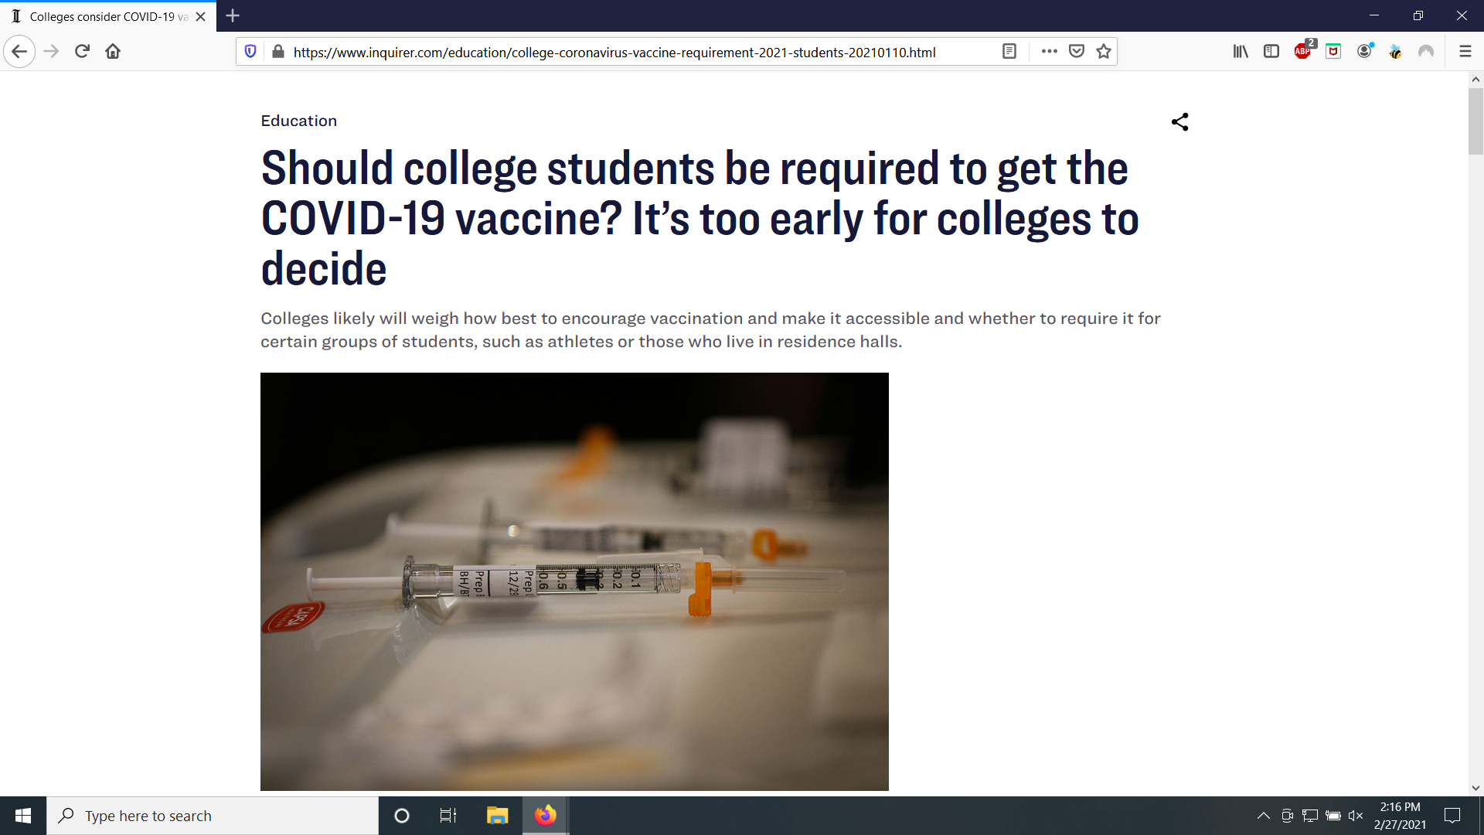Viewport: 1484px width, 835px height.
Task: Open Adblock Plus extension icon
Action: 1303,51
